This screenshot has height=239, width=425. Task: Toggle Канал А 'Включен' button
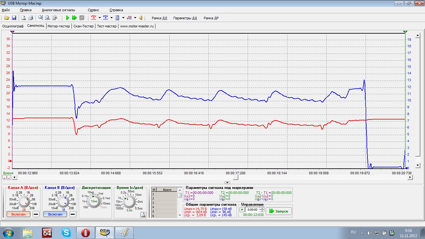point(18,214)
